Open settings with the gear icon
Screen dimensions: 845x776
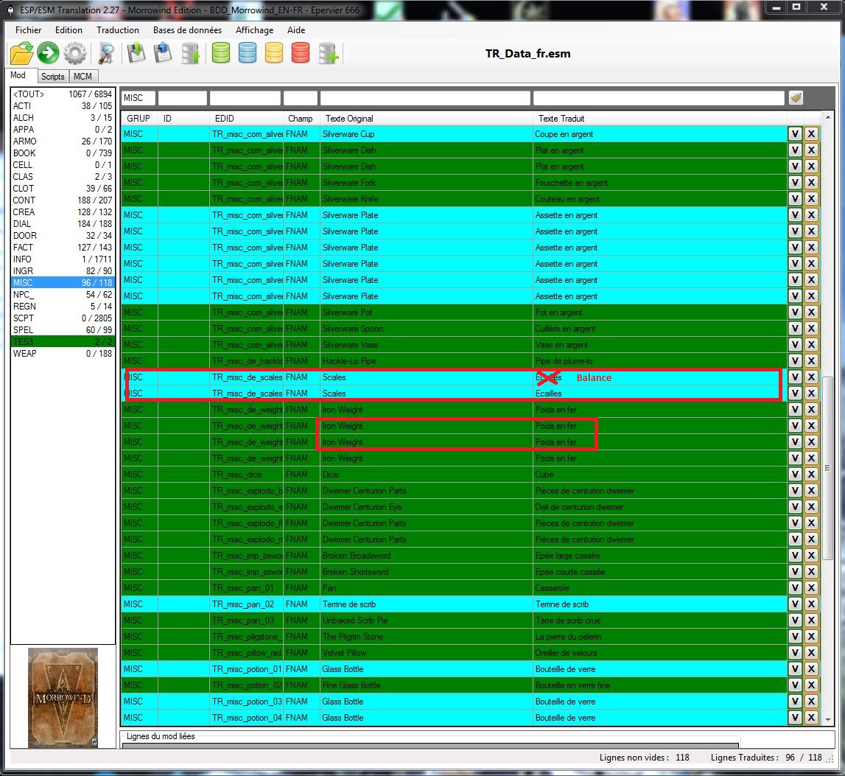click(x=75, y=53)
